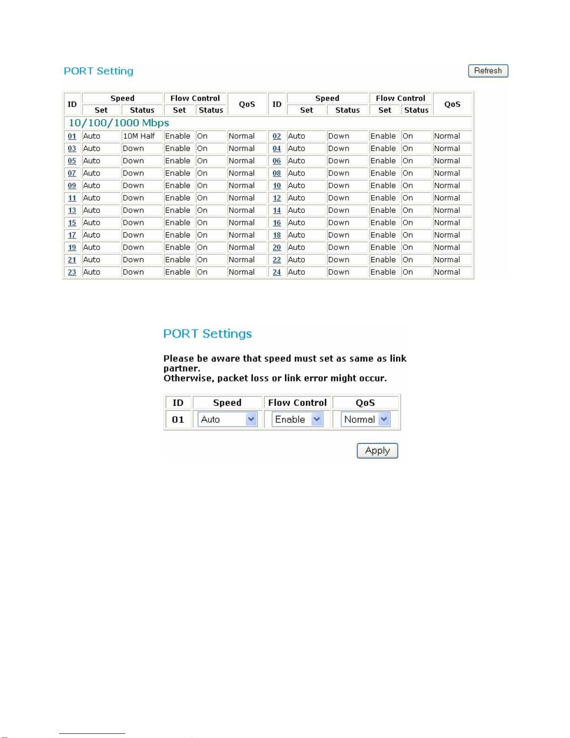This screenshot has width=570, height=738.
Task: Click port 24's QoS value 'Normal'
Action: (x=447, y=272)
